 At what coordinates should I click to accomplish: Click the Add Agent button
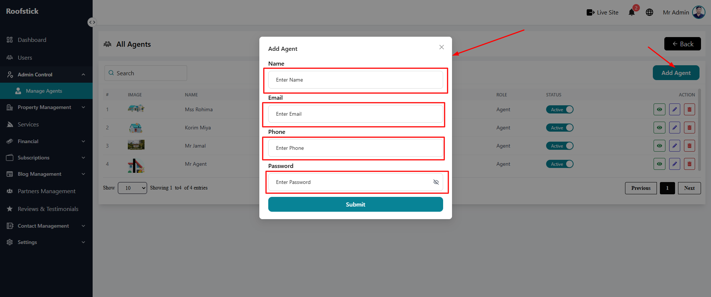[x=676, y=73]
